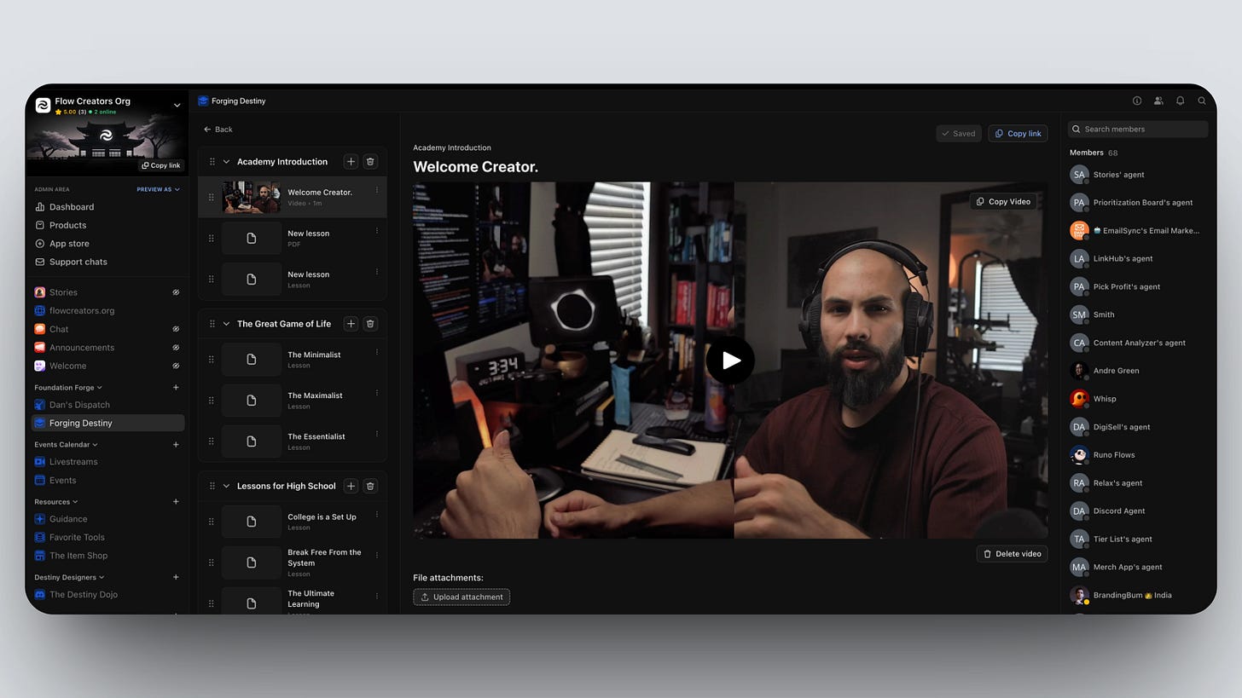
Task: Expand the Resources section
Action: 56,502
